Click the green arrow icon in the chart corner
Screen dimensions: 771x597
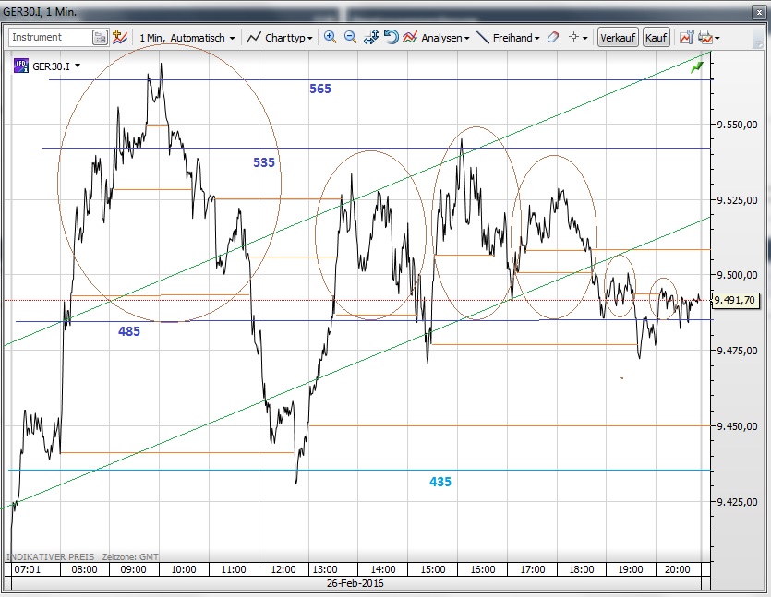[x=696, y=67]
